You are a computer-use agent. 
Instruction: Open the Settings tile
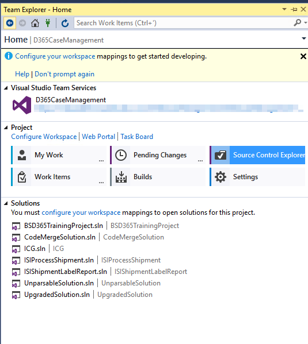tap(257, 177)
